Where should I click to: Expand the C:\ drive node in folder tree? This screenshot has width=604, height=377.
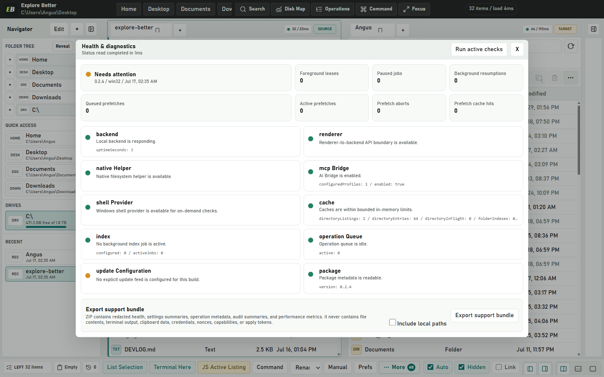[x=10, y=110]
